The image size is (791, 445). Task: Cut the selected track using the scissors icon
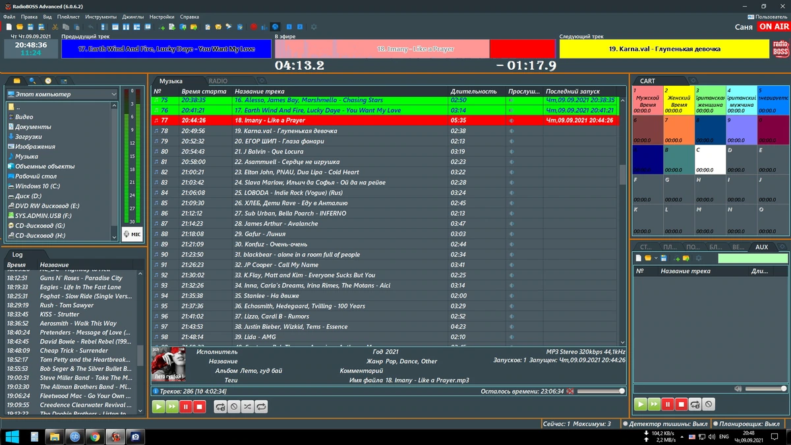coord(55,27)
